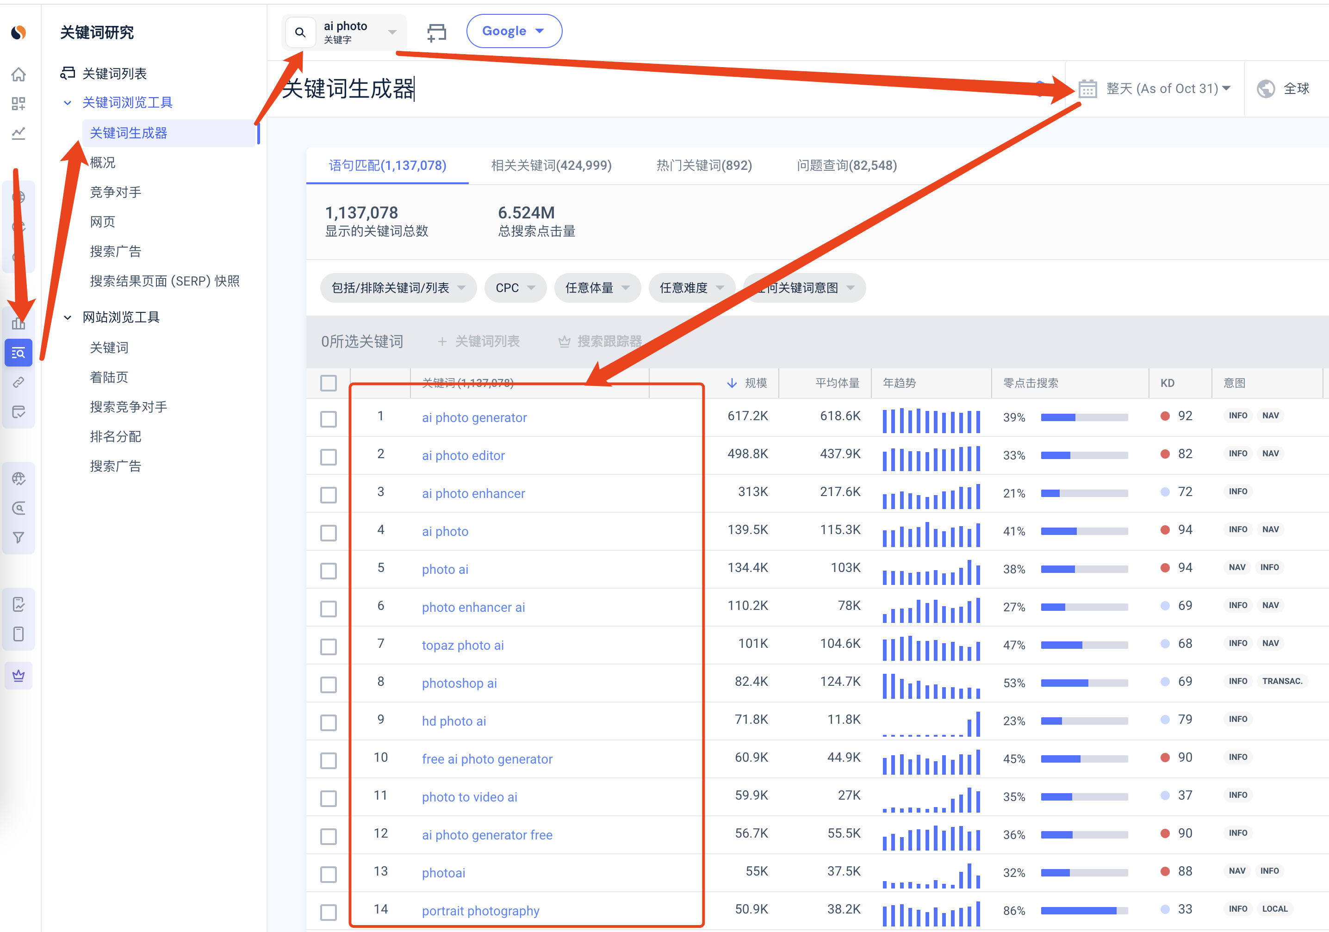Open the Google search engine dropdown
Viewport: 1329px width, 932px height.
point(514,31)
